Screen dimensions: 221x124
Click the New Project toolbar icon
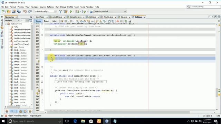pos(9,11)
